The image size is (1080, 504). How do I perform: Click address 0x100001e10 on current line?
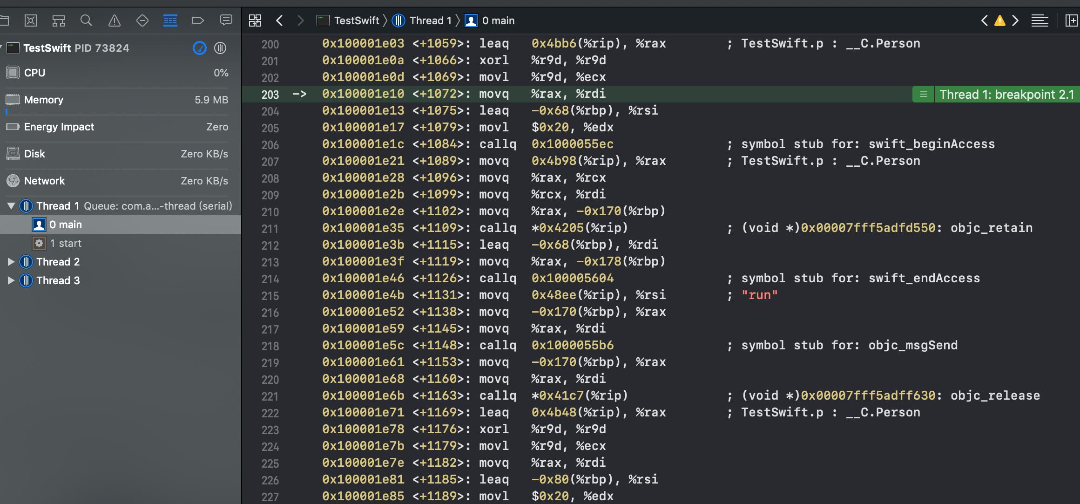point(363,94)
